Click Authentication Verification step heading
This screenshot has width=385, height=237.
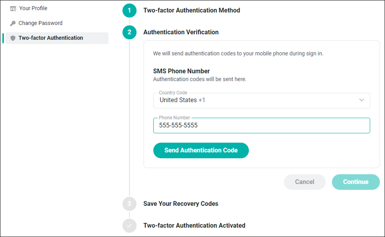181,32
